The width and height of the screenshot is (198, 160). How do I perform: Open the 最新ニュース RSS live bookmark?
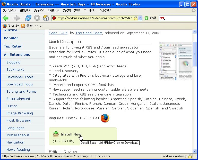(31, 26)
